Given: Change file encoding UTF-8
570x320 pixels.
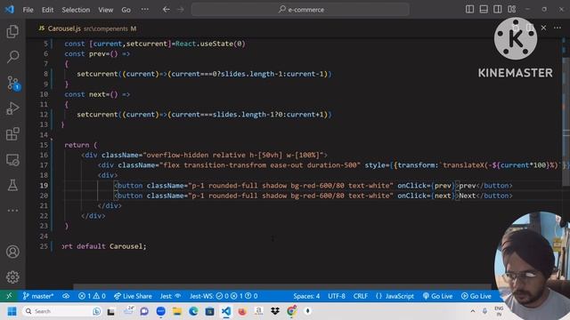Looking at the screenshot, I should [337, 296].
